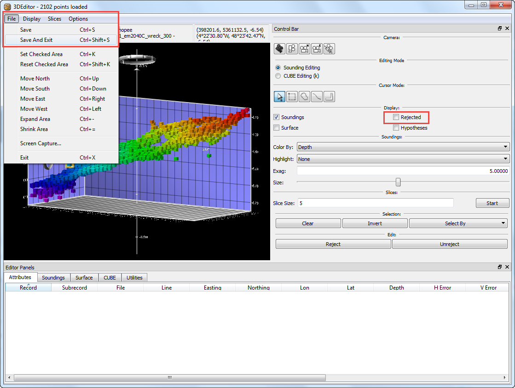The height and width of the screenshot is (388, 515).
Task: Choose Save And Exit from File menu
Action: (36, 40)
